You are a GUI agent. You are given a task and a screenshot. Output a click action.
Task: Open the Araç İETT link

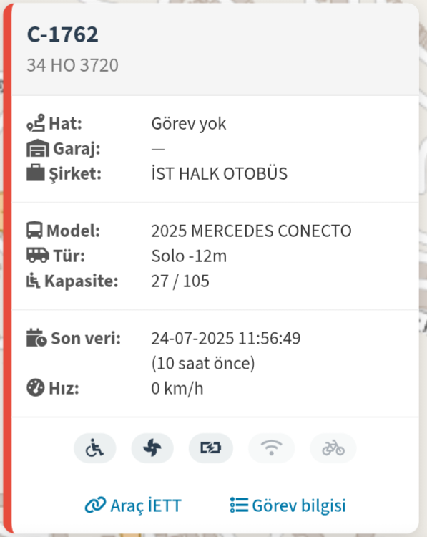point(133,505)
